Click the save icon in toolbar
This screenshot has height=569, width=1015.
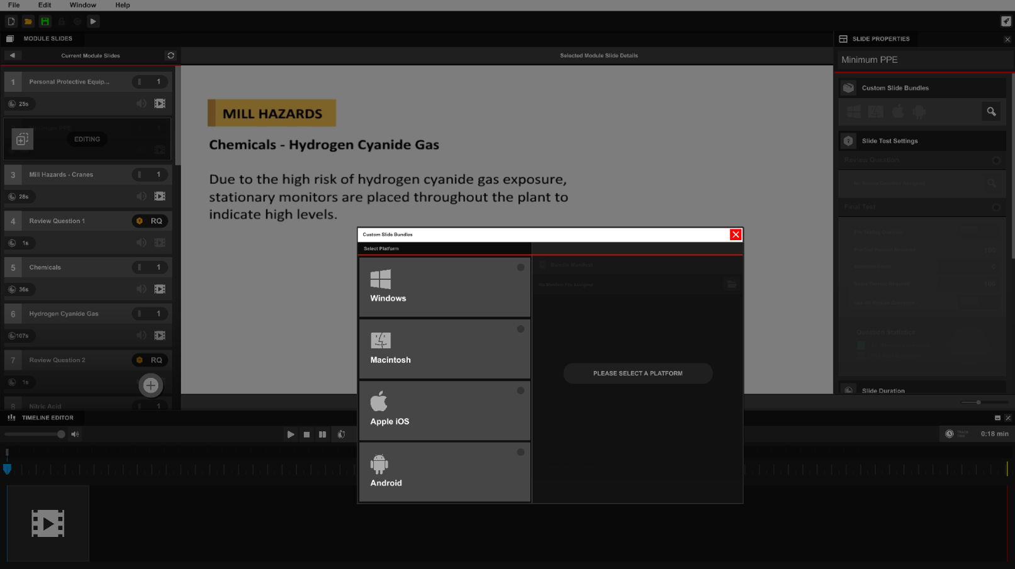(x=45, y=21)
